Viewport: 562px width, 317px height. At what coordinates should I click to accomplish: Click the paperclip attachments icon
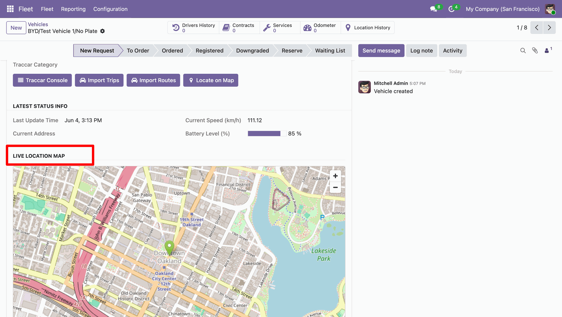pos(535,51)
